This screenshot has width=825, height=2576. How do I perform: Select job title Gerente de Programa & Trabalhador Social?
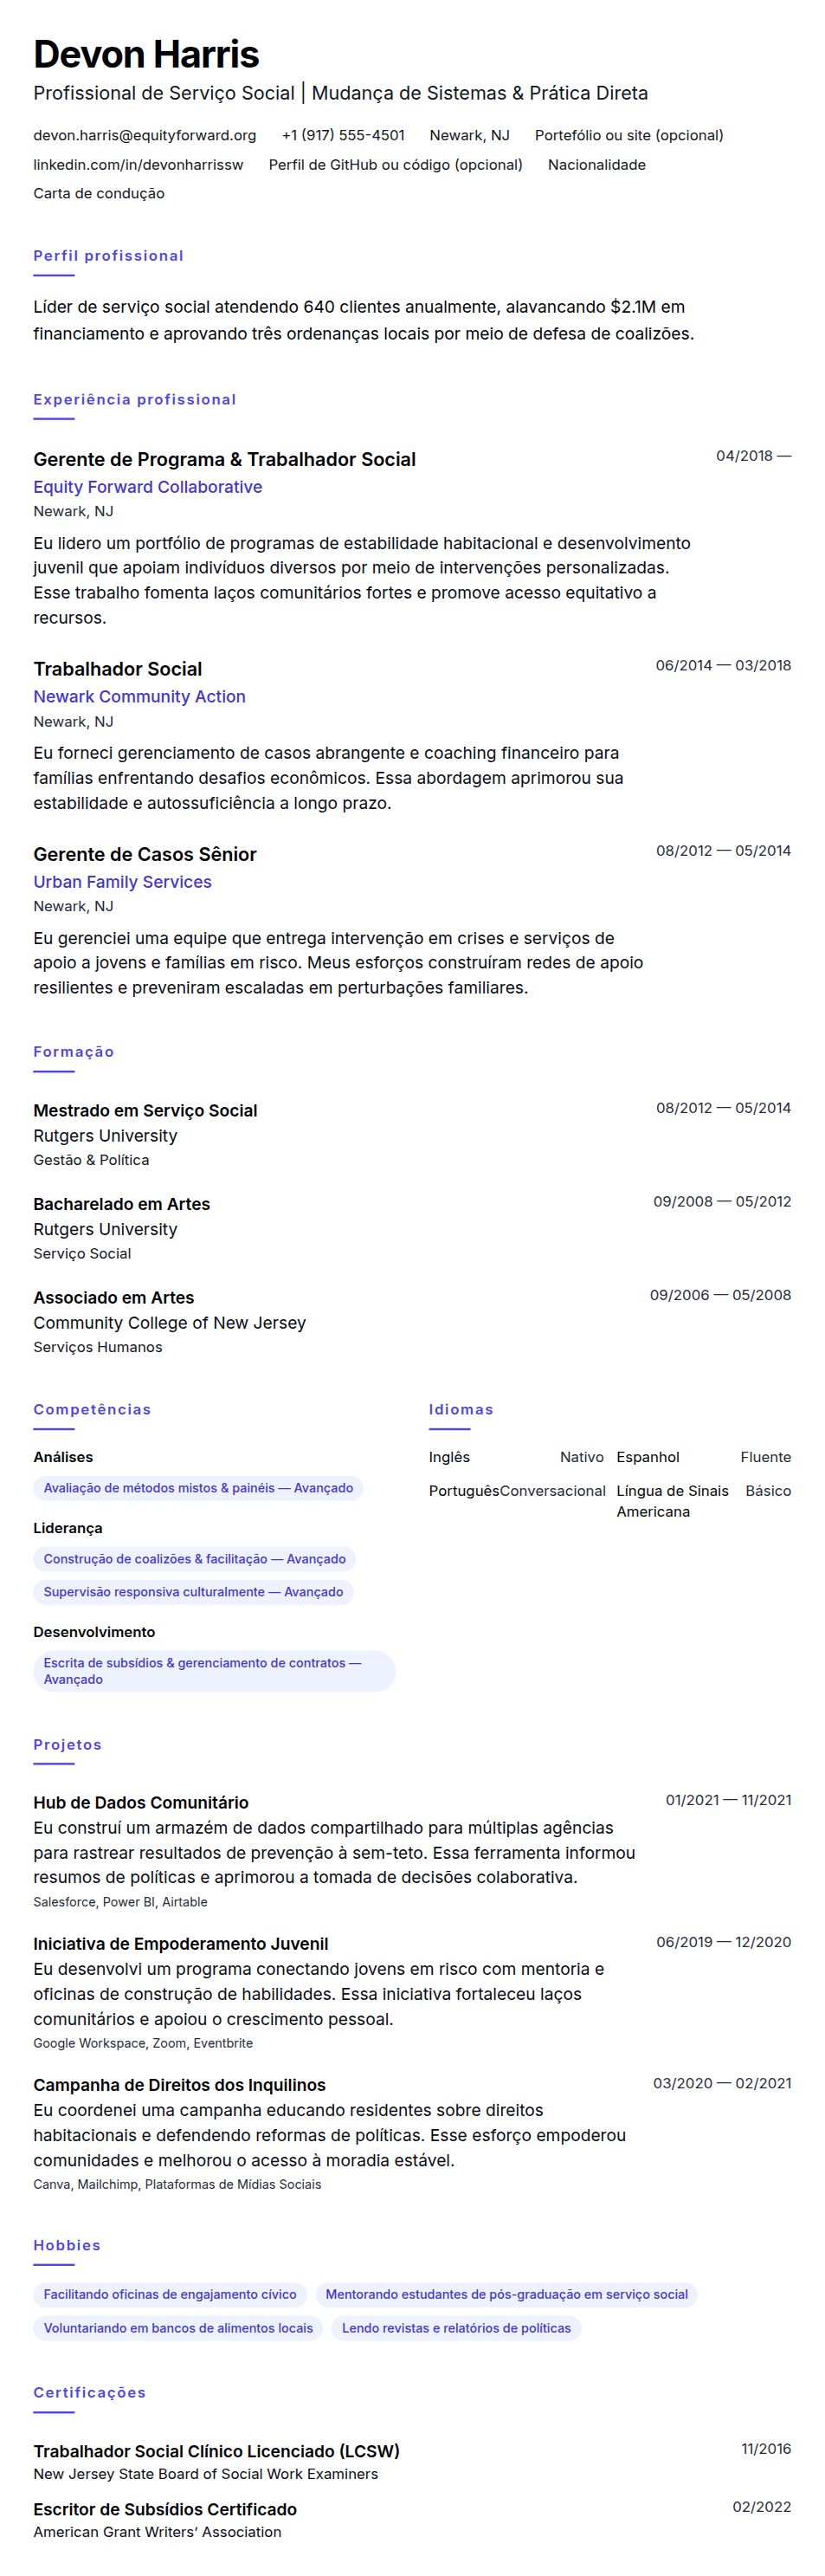(225, 459)
